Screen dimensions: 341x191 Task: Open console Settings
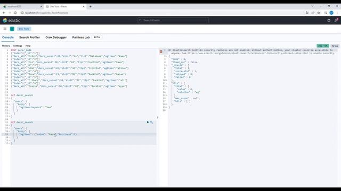18,46
